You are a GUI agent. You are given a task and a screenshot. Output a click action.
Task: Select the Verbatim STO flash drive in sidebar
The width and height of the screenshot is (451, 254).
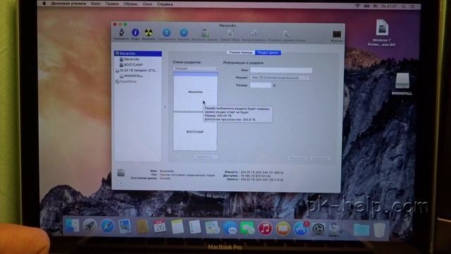point(136,71)
